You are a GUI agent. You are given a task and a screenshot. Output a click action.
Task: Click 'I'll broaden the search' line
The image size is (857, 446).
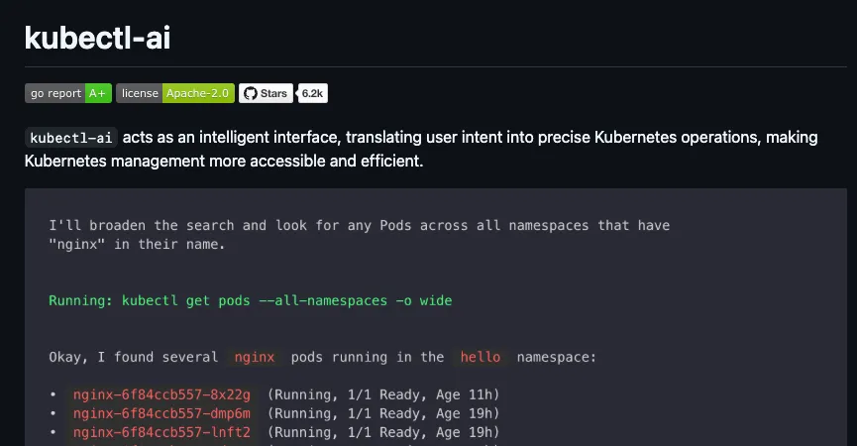(359, 225)
